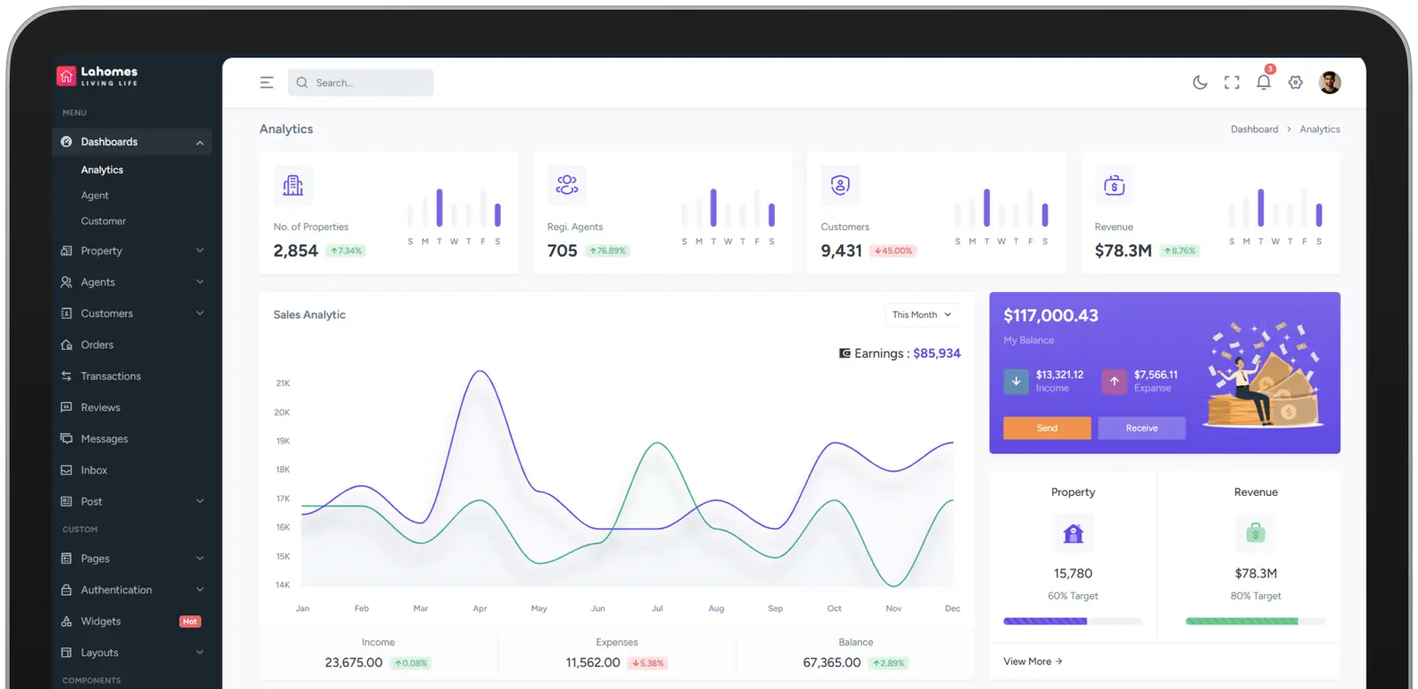Viewport: 1418px width, 689px height.
Task: Open Agent dashboard in sidebar
Action: pyautogui.click(x=95, y=196)
